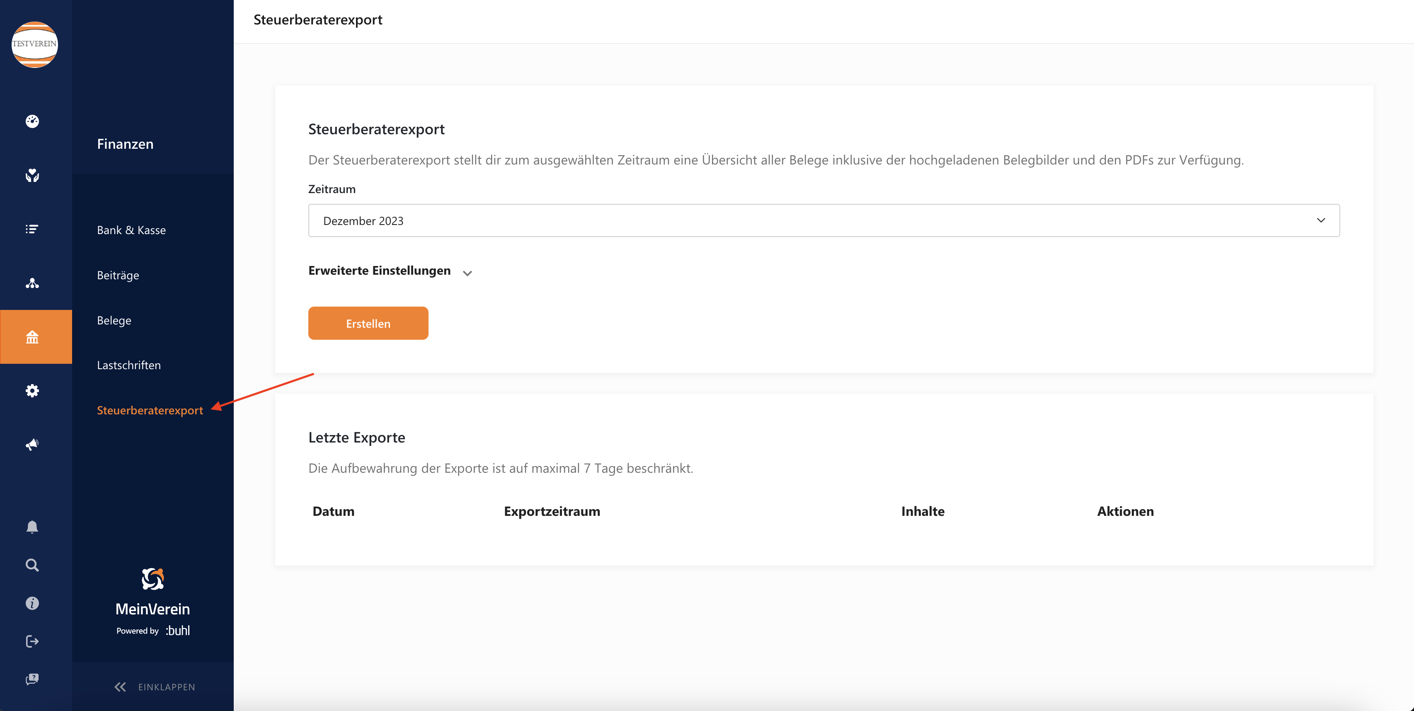Screen dimensions: 1414x711
Task: Open the Testverein club logo
Action: tap(34, 44)
